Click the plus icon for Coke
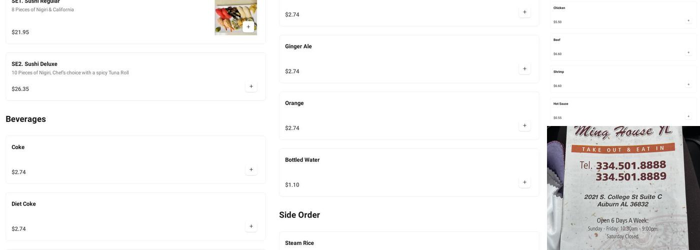 (x=251, y=170)
